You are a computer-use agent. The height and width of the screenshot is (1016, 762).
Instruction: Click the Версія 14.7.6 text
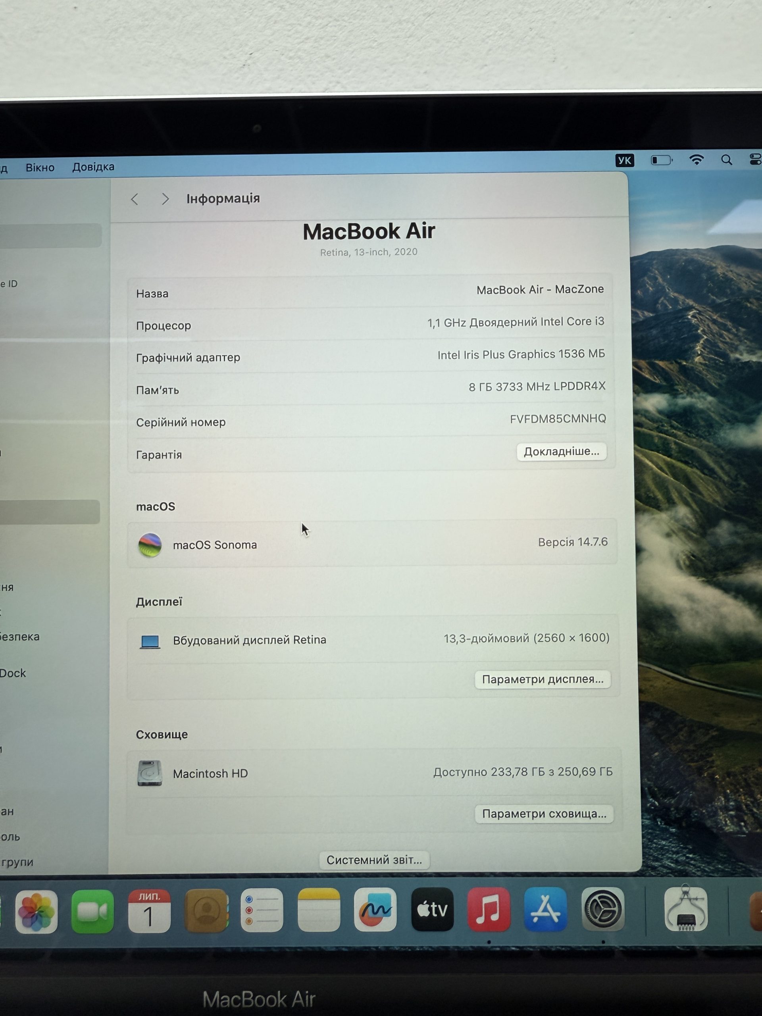[573, 542]
